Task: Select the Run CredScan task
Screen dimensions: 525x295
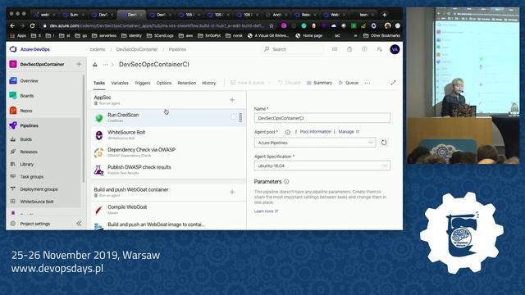Action: tap(169, 117)
